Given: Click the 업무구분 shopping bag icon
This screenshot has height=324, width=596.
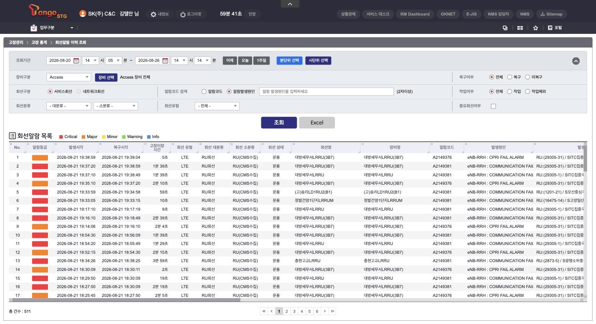Looking at the screenshot, I should pos(34,28).
